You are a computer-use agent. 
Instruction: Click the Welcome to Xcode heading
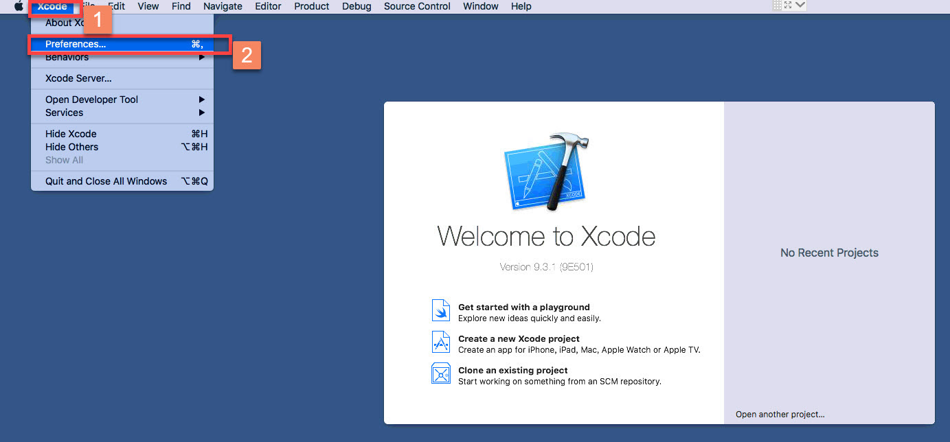pos(546,236)
